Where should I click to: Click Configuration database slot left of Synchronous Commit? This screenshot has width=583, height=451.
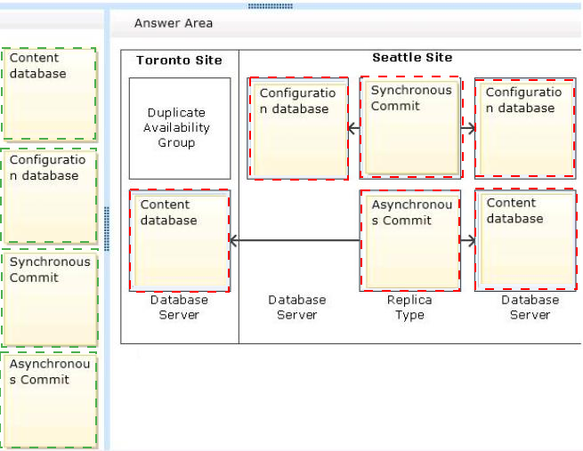click(x=298, y=128)
